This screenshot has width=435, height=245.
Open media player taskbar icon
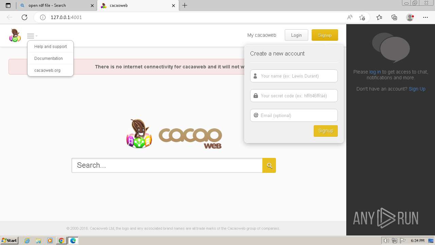(50, 241)
